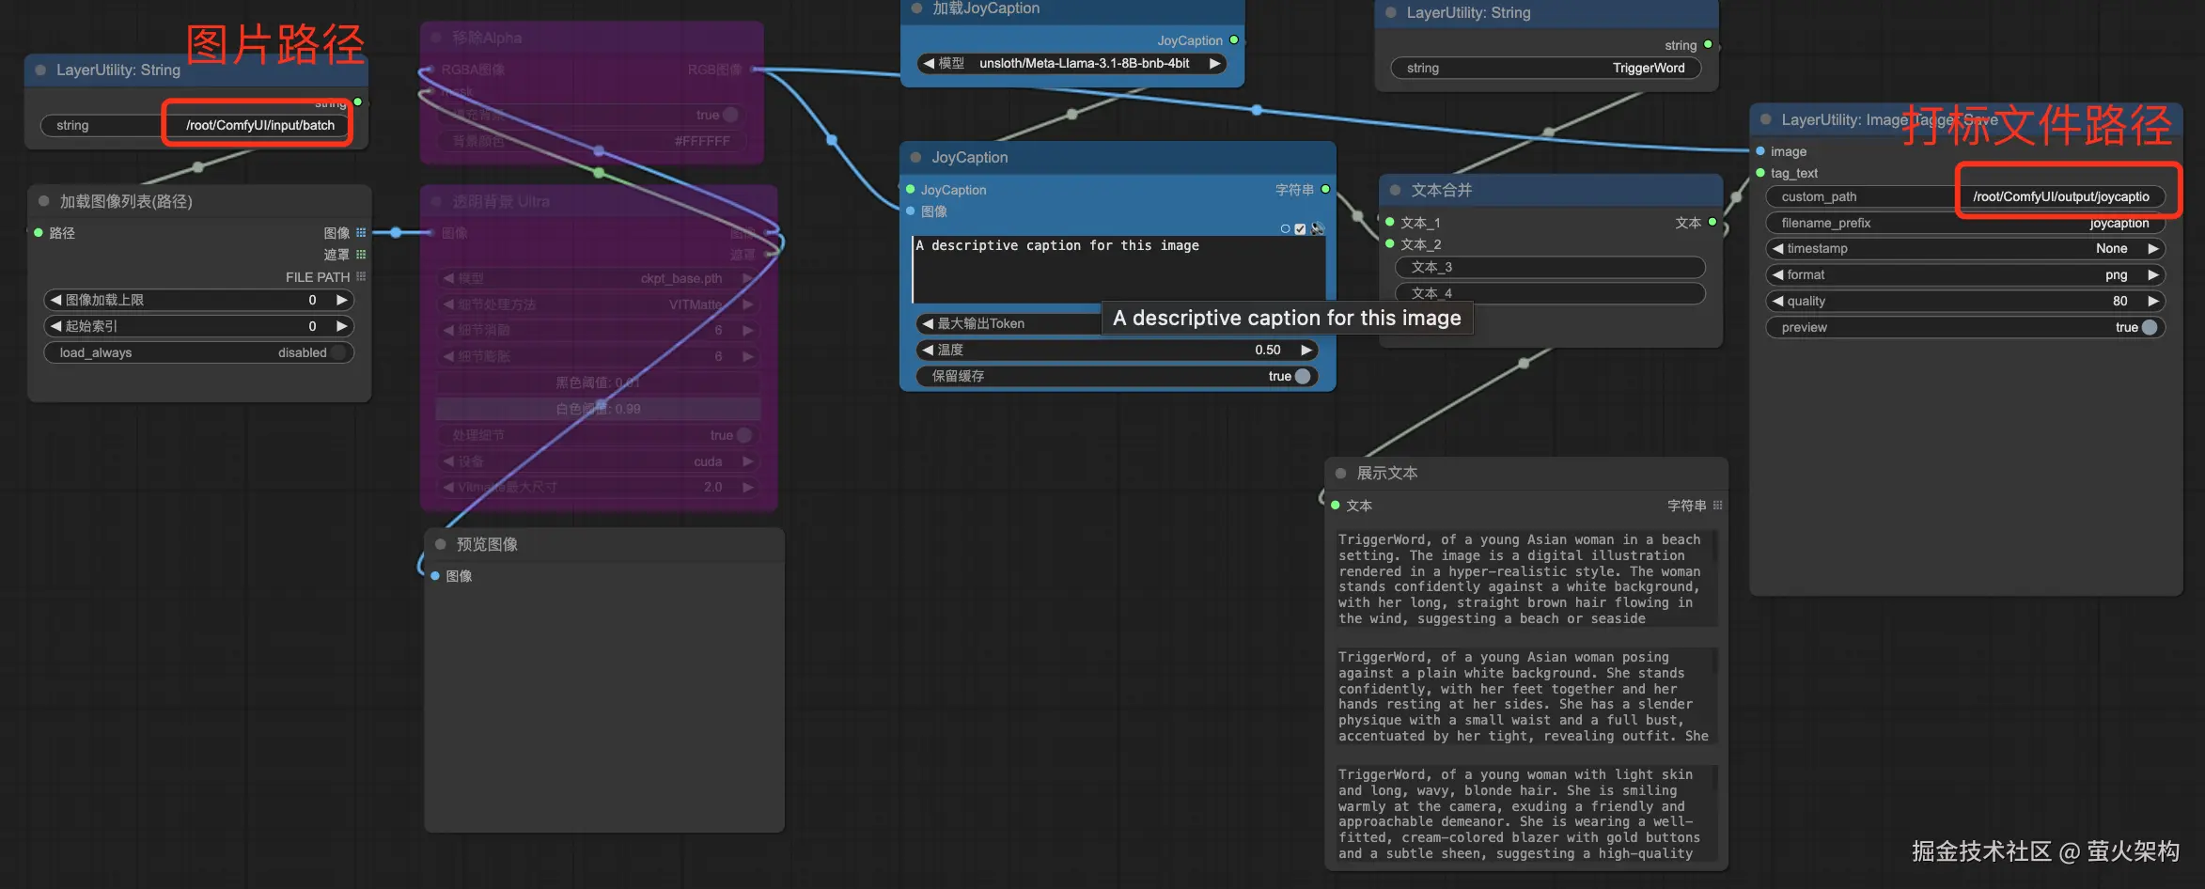This screenshot has width=2205, height=889.
Task: Collapse the 预览图像 node via its title dot
Action: point(441,544)
